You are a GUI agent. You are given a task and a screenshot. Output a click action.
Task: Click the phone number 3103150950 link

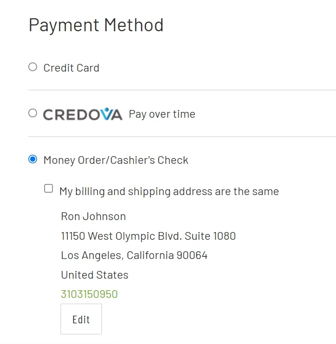(x=89, y=294)
